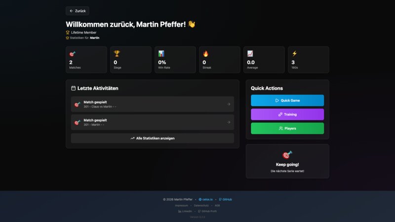Click the bar chart icon above Win Rate

(161, 53)
